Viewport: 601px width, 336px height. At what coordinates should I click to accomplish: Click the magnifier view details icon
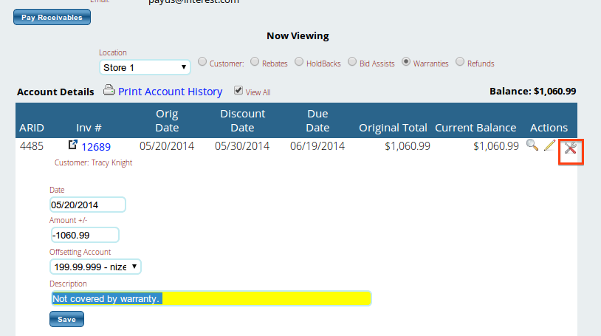tap(532, 146)
